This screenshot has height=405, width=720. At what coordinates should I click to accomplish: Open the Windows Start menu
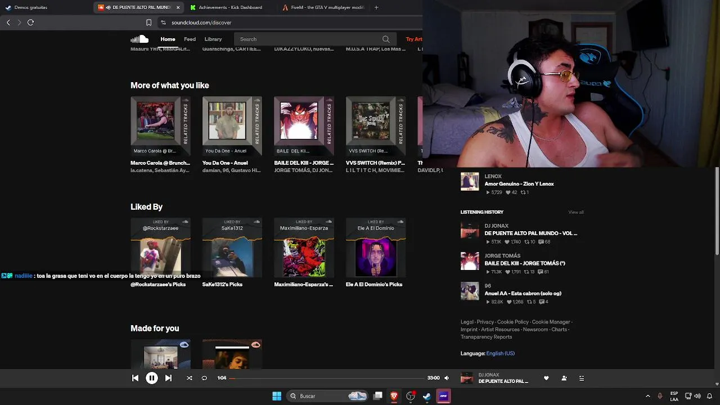coord(277,396)
